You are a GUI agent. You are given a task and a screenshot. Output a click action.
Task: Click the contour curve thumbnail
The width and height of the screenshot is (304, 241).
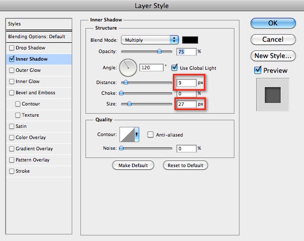tap(127, 135)
